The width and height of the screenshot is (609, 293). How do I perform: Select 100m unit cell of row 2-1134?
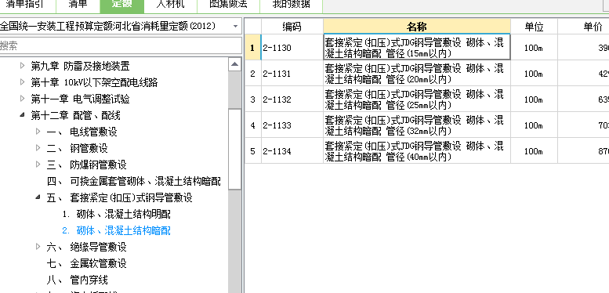(534, 150)
